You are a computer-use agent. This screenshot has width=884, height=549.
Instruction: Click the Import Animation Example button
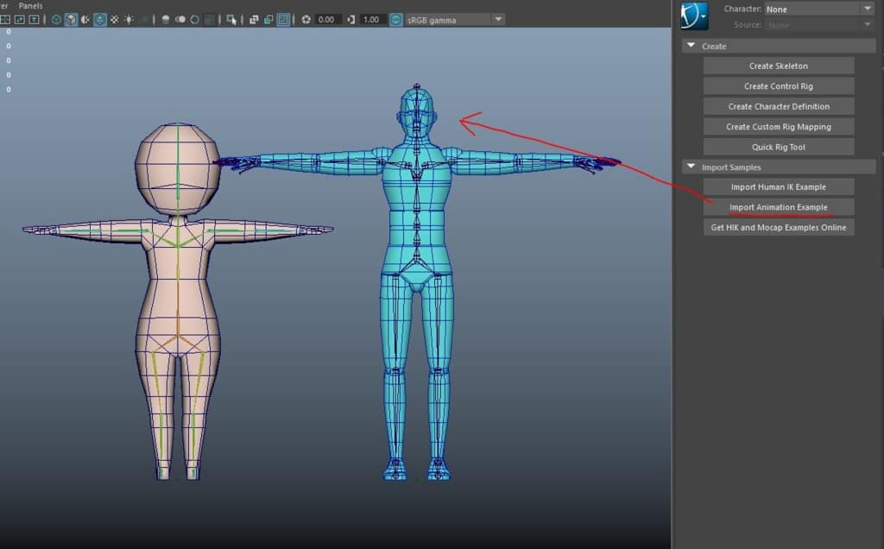(x=778, y=207)
